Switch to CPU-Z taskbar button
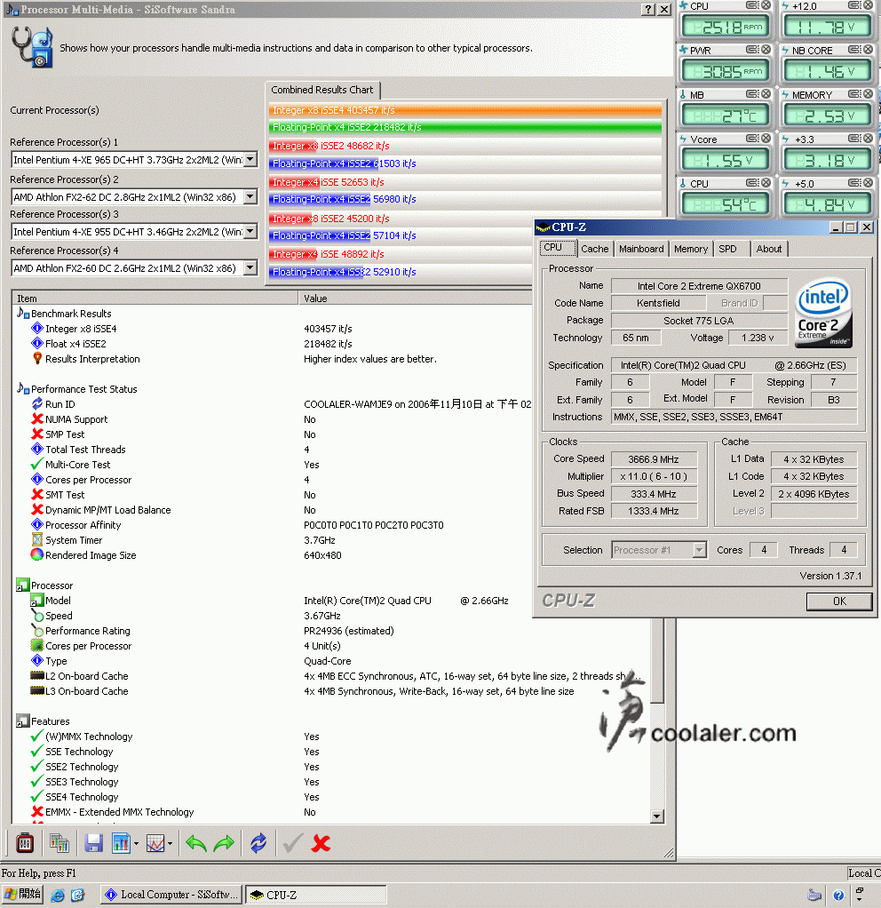Image resolution: width=881 pixels, height=908 pixels. tap(315, 895)
